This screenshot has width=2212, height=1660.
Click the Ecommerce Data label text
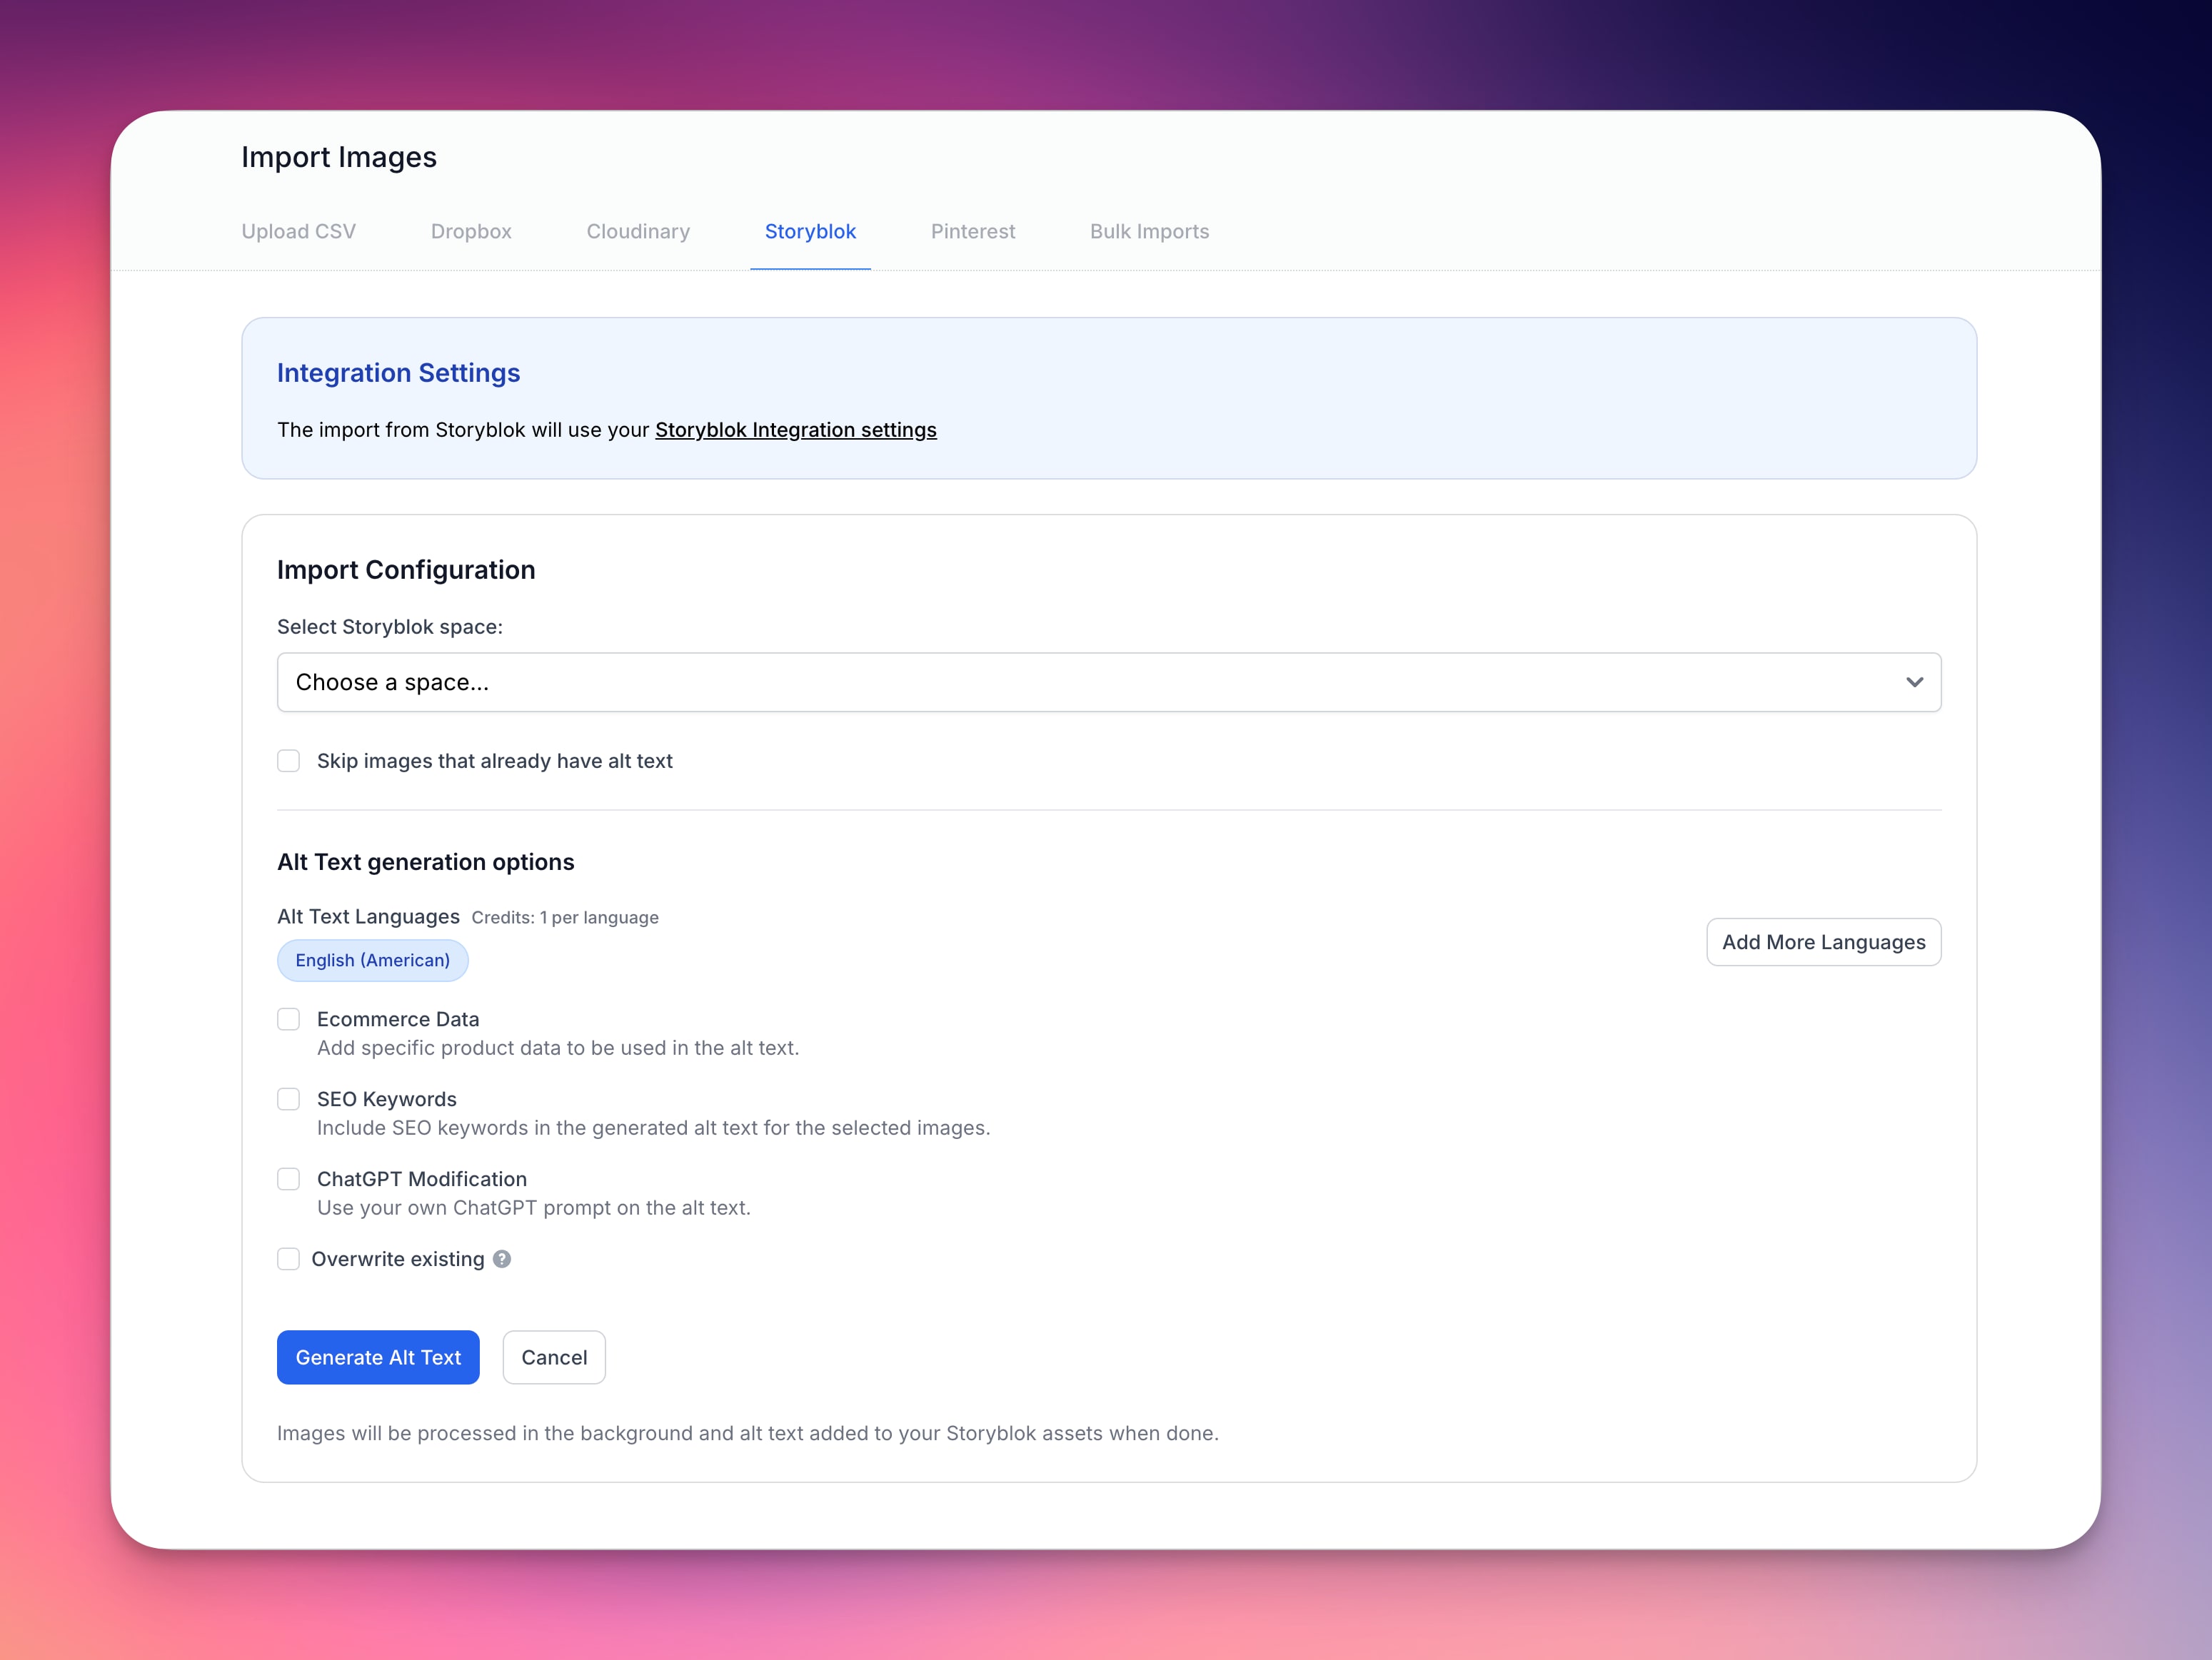398,1019
